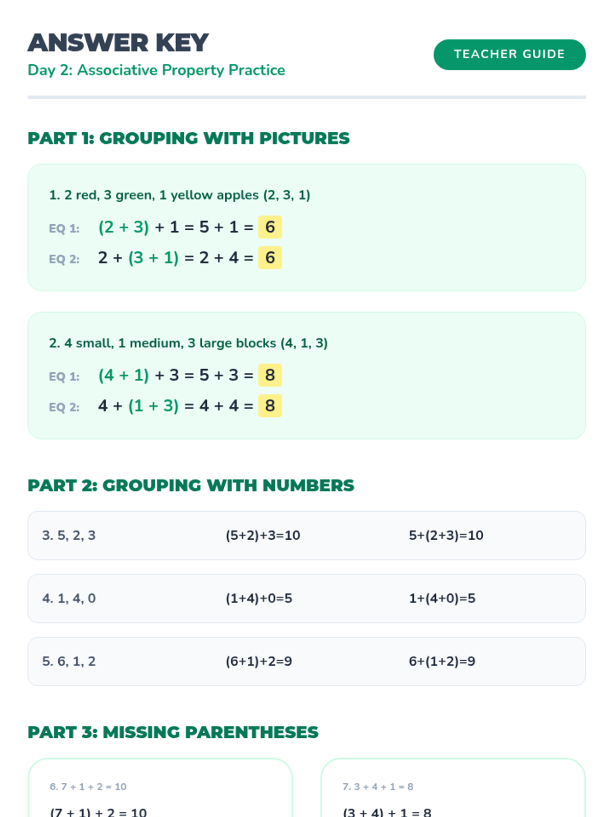
Task: Click the Teacher Guide button
Action: [509, 54]
